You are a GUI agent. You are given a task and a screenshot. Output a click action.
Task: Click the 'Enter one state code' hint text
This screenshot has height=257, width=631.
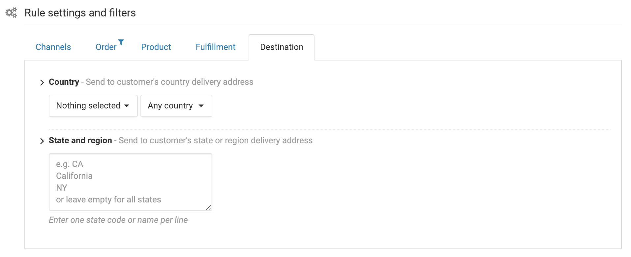tap(118, 220)
